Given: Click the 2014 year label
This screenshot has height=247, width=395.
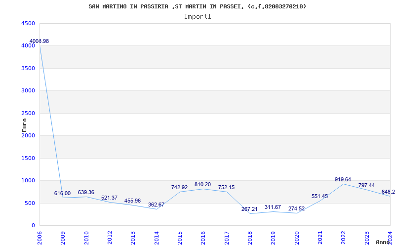Looking at the screenshot, I should [157, 238].
